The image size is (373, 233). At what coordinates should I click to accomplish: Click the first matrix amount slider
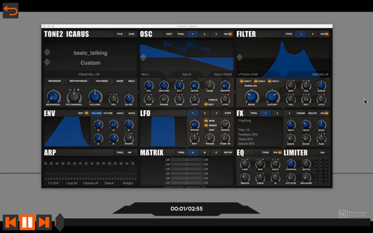187,160
